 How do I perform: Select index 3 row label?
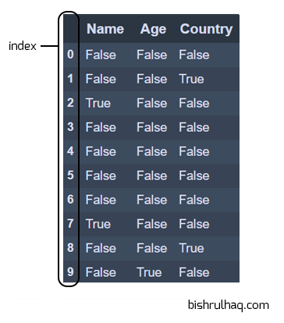(70, 127)
